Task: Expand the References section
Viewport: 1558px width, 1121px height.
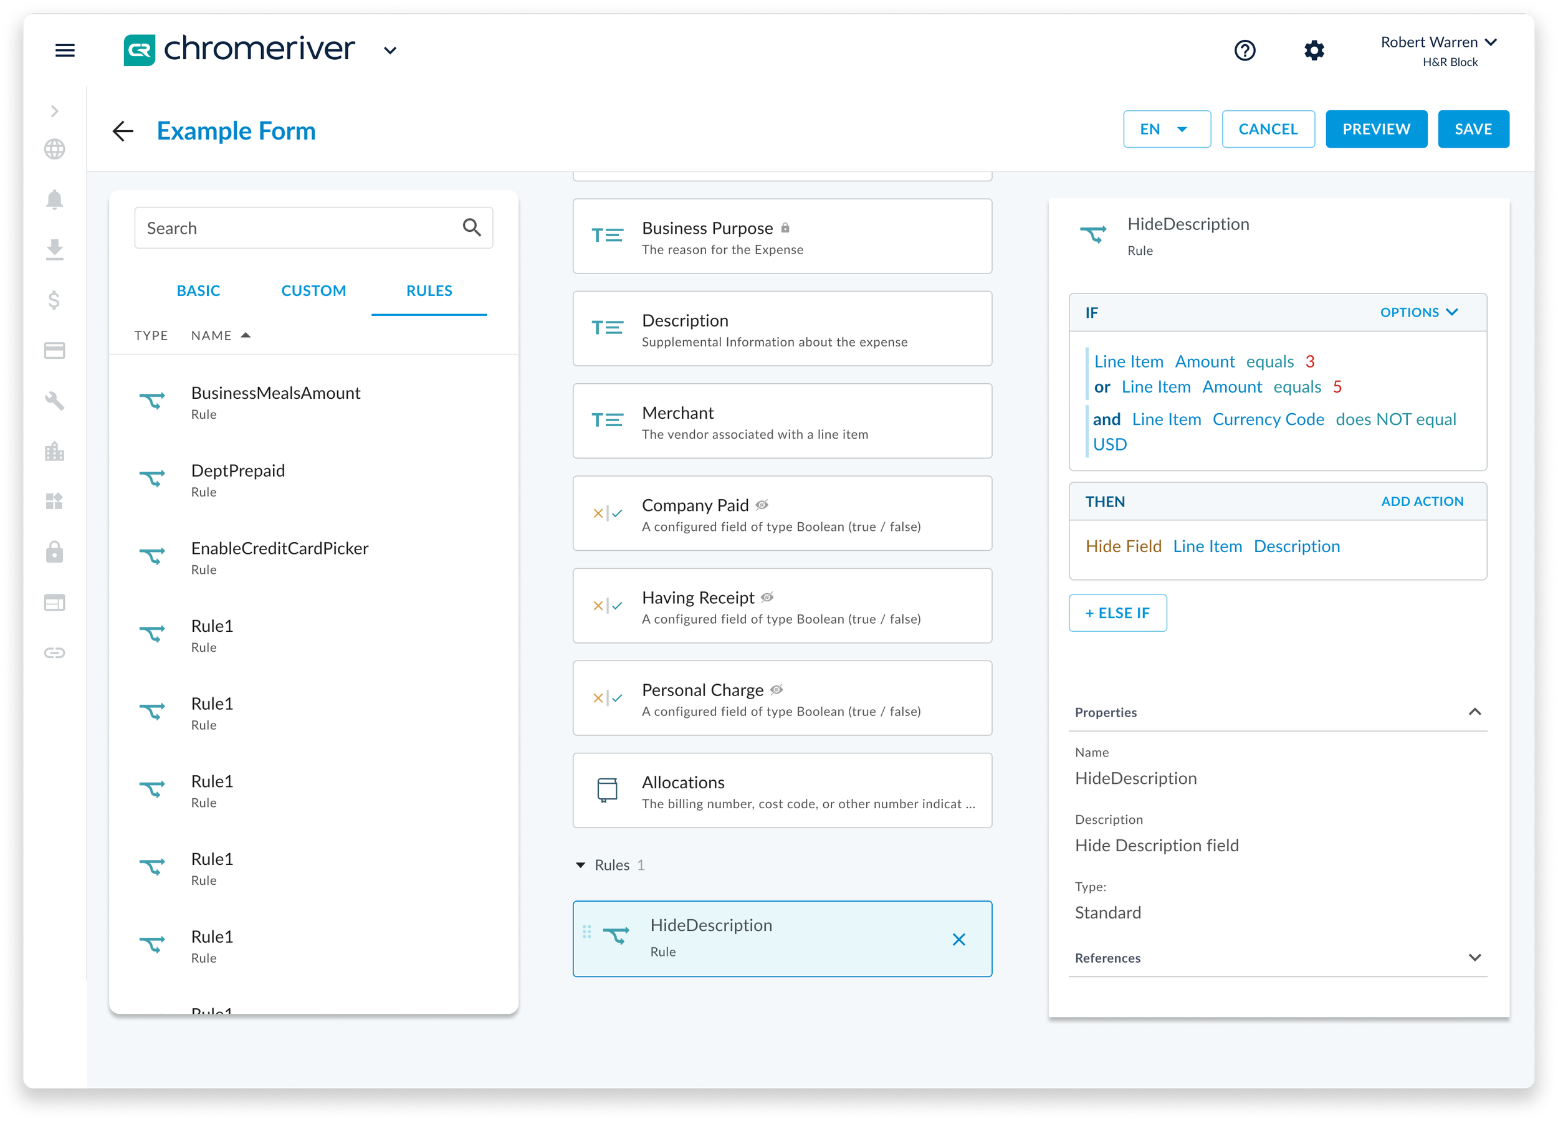Action: click(1473, 958)
